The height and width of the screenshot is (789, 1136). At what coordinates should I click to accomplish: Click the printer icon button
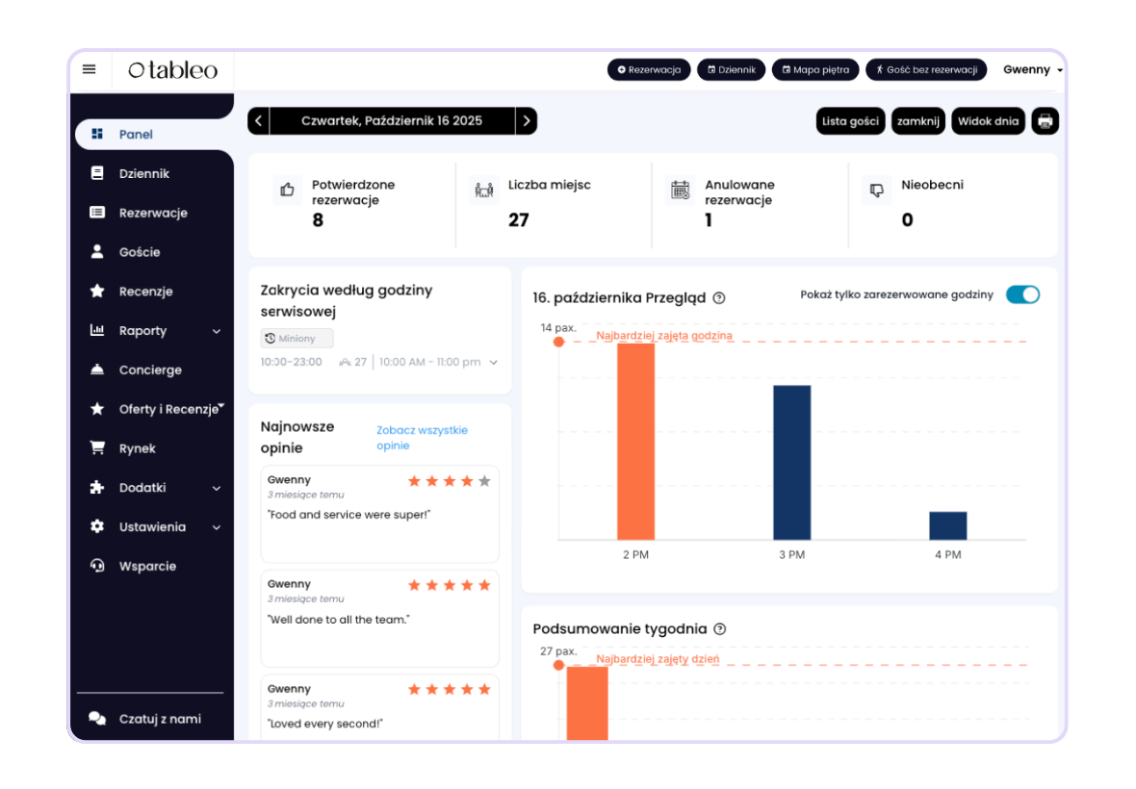(x=1045, y=121)
